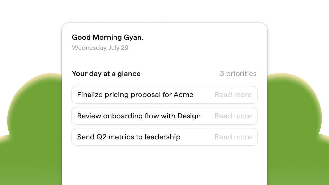Click the Good Morning Gyan greeting
Screen dimensions: 329x185
[108, 37]
